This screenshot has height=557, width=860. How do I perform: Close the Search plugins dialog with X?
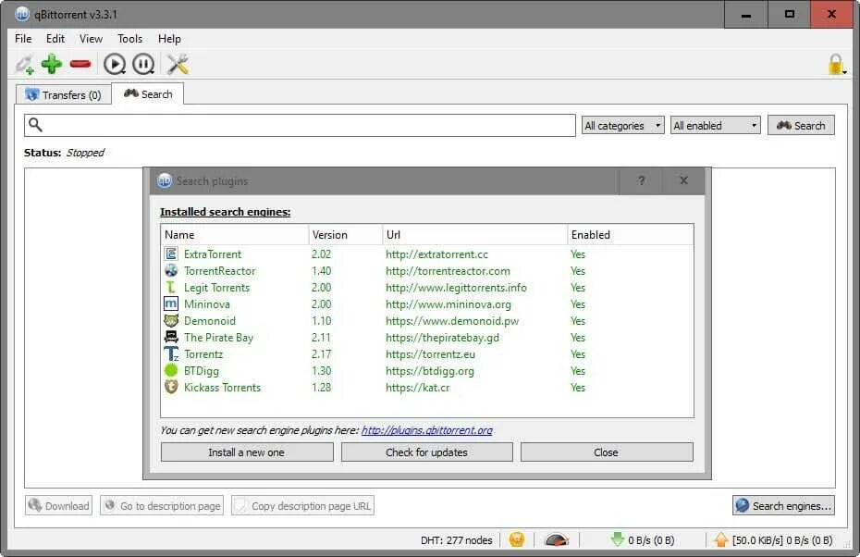[x=683, y=180]
